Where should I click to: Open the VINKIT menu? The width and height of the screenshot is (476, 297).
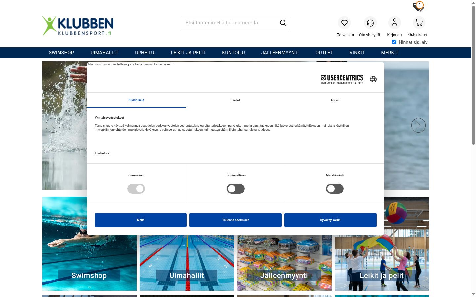[357, 53]
